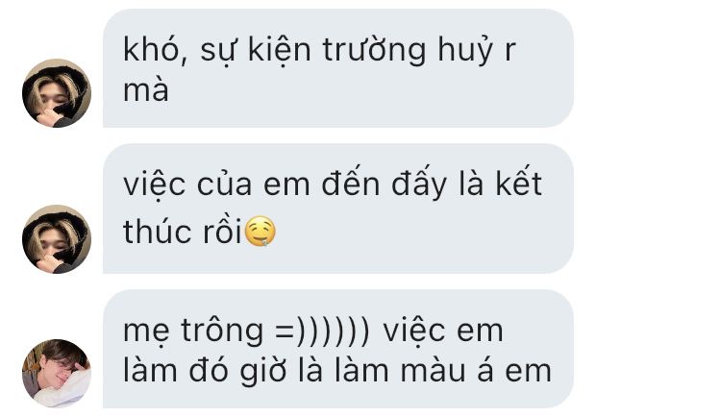Image resolution: width=720 pixels, height=417 pixels.
Task: Click the word "huỷ" in the first message
Action: click(x=465, y=51)
